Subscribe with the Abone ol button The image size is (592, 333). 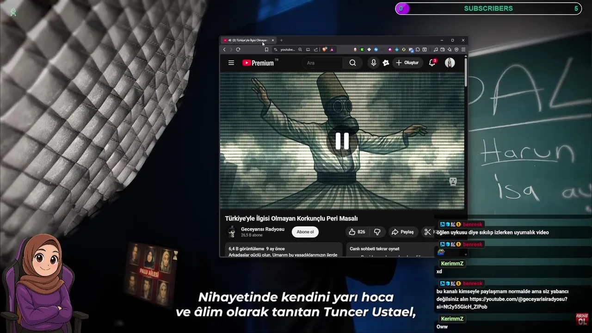(x=305, y=232)
